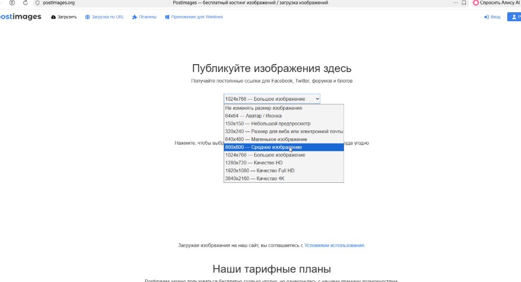Image resolution: width=521 pixels, height=282 pixels.
Task: Open the Загрузка по URL navigation item
Action: coord(104,17)
